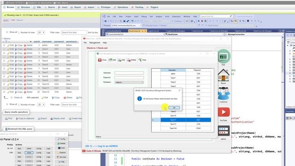Sort by the permission column header
Screen dimensions: 295x166
tap(71, 41)
